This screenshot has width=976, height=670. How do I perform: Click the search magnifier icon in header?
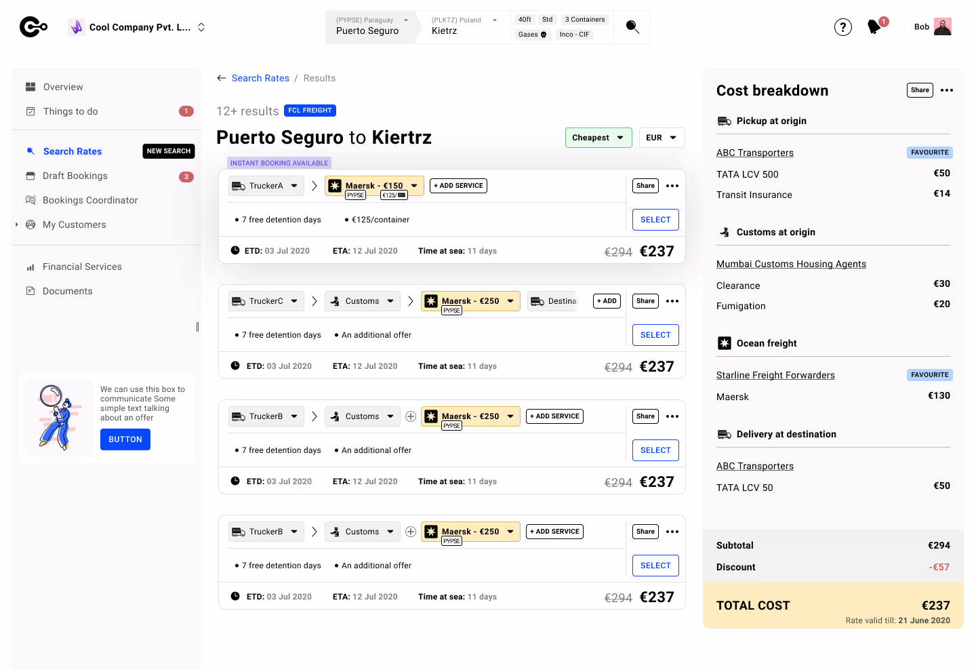tap(632, 27)
